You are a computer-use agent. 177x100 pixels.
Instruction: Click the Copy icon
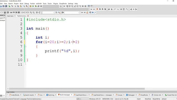pyautogui.click(x=18, y=6)
